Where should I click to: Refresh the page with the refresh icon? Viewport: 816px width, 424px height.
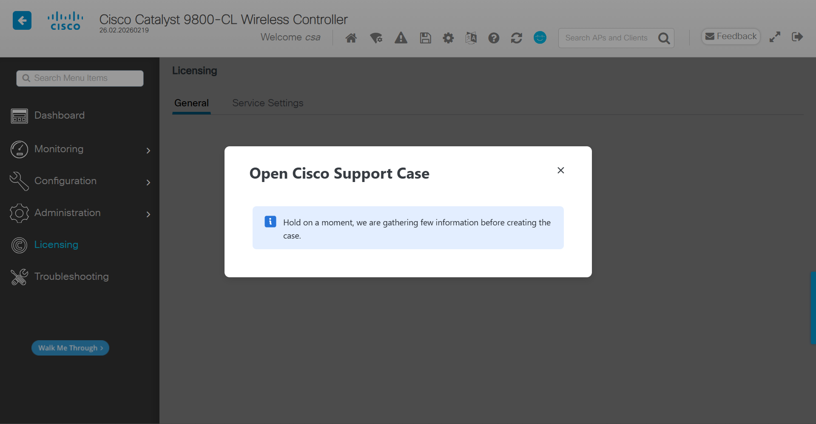coord(516,38)
